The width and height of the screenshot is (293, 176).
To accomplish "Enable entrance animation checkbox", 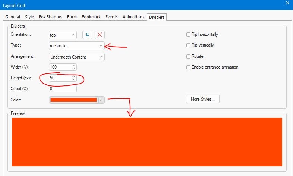I will click(189, 67).
